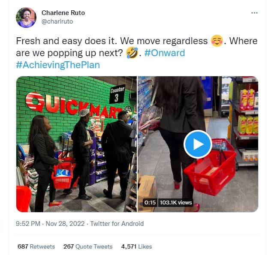
Task: Open Charlene Ruto's profile picture
Action: [x=26, y=18]
